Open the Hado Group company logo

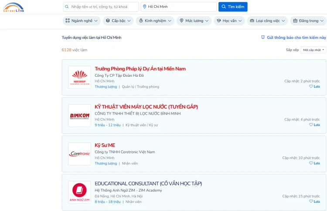pyautogui.click(x=79, y=77)
